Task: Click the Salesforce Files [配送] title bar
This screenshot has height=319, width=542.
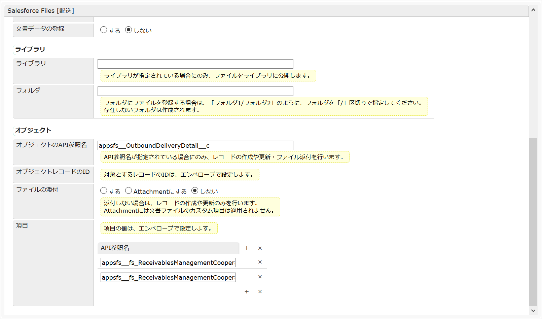Action: [40, 10]
